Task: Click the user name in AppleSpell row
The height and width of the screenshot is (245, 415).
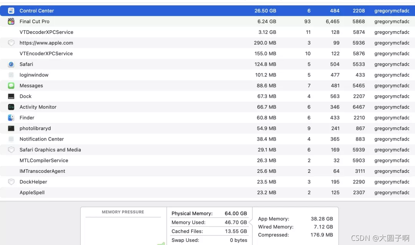Action: 392,193
